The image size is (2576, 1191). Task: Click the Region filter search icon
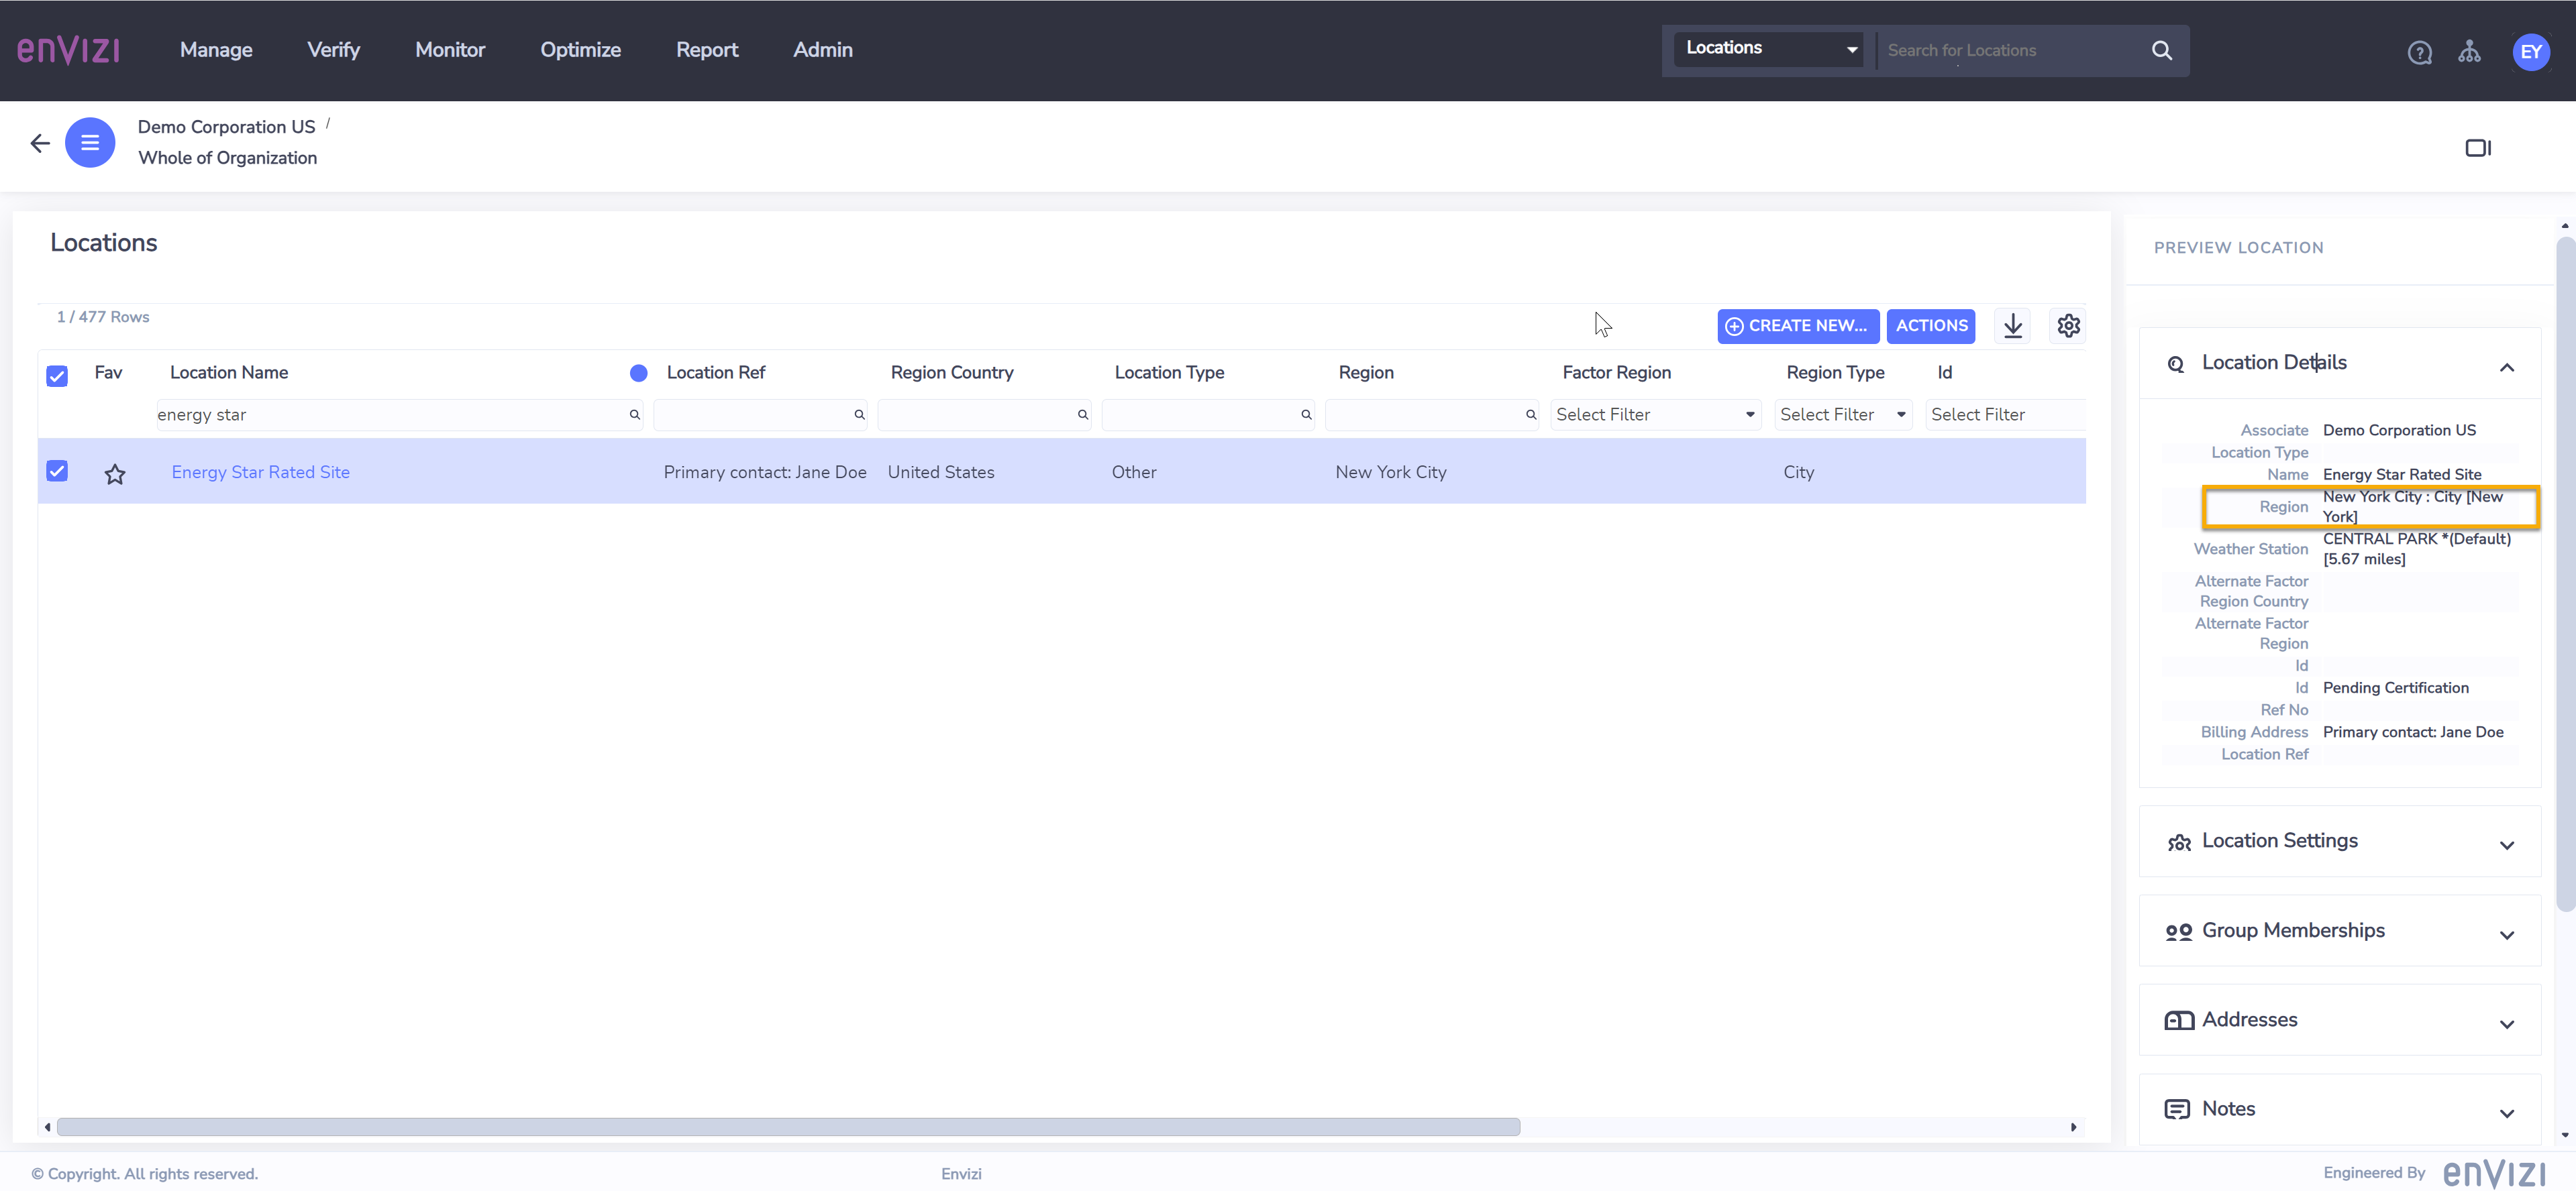click(1531, 414)
